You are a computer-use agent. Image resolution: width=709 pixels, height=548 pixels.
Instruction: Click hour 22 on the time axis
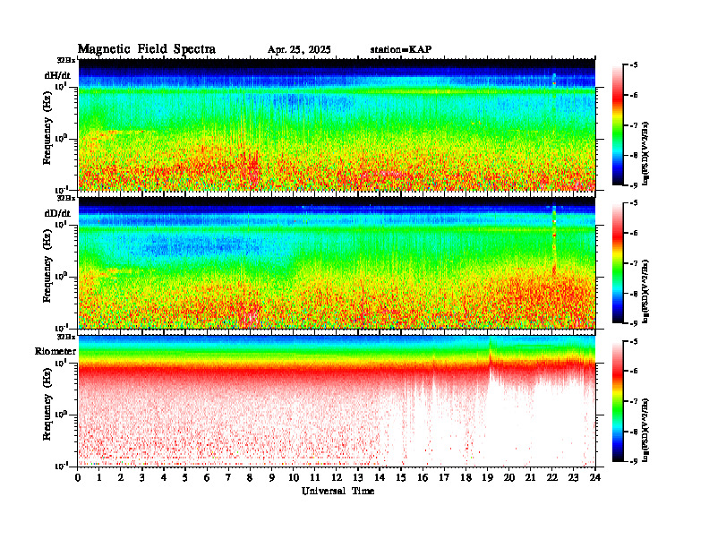[x=552, y=477]
